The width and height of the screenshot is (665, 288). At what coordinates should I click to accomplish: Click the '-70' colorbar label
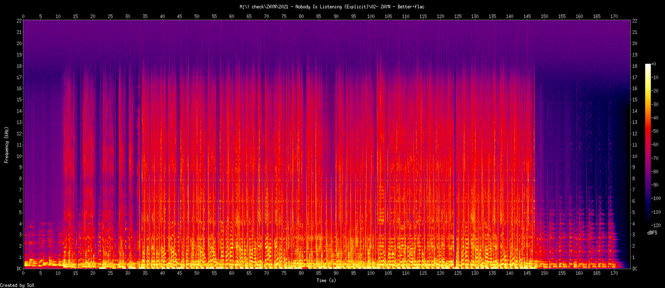click(x=655, y=159)
